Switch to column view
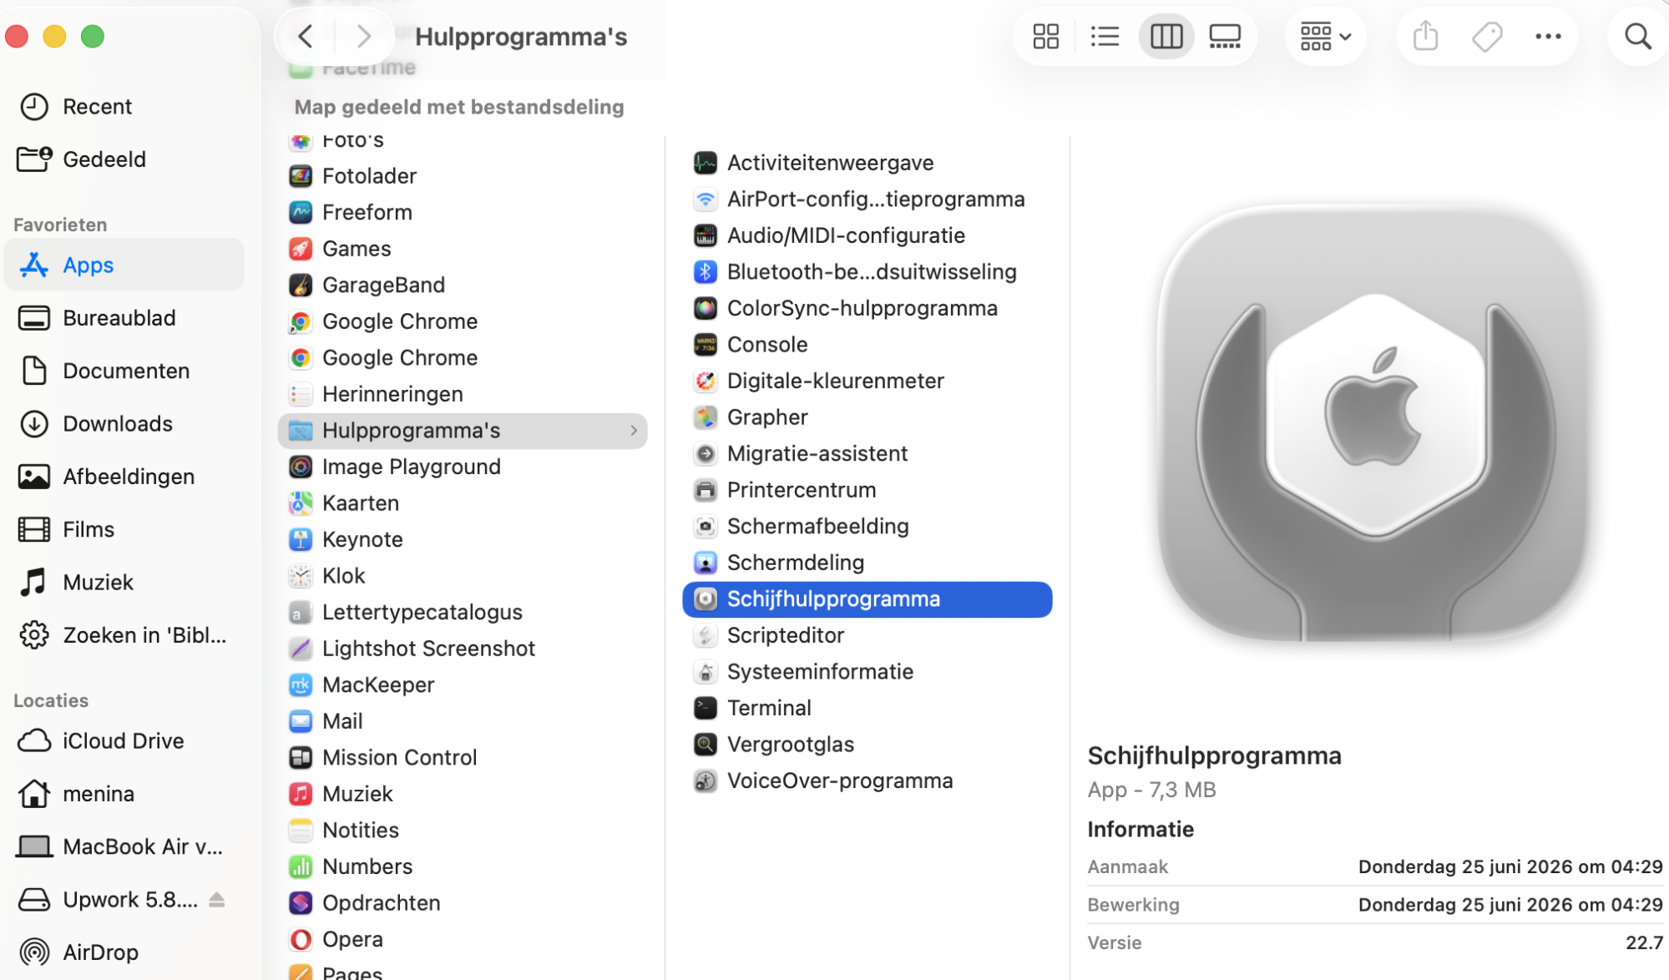Screen dimensions: 1669x980 pos(1166,36)
